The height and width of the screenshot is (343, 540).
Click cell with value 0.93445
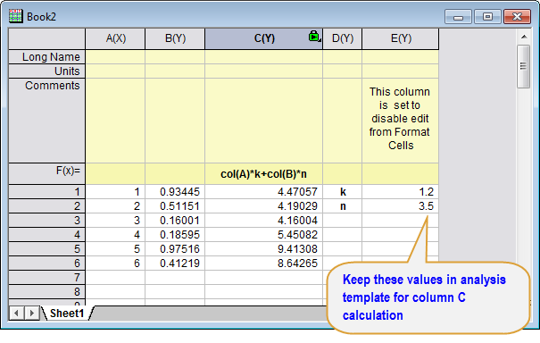point(175,192)
